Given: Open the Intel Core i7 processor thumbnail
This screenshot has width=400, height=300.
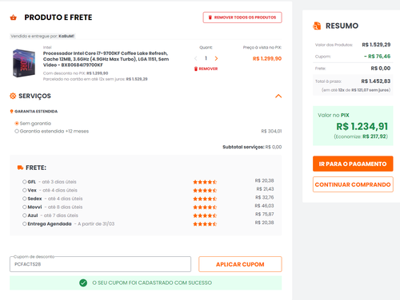Looking at the screenshot, I should (x=24, y=63).
